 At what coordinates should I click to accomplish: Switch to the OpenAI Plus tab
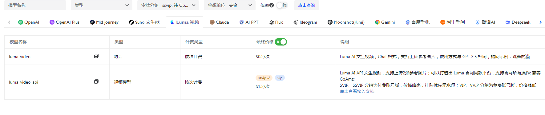coord(65,22)
